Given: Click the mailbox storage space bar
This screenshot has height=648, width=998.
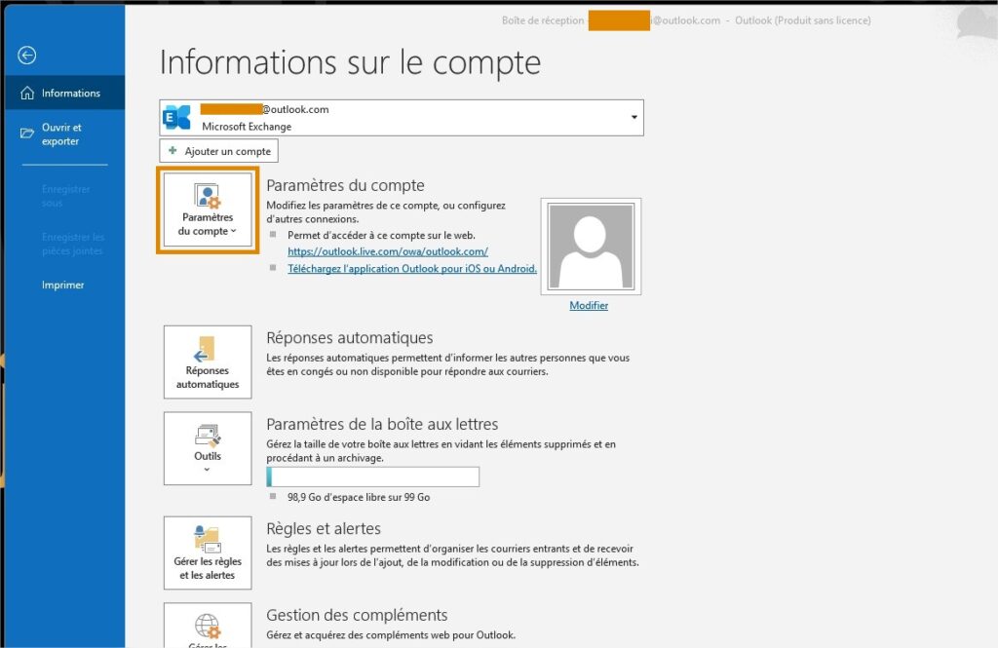Looking at the screenshot, I should pos(372,476).
